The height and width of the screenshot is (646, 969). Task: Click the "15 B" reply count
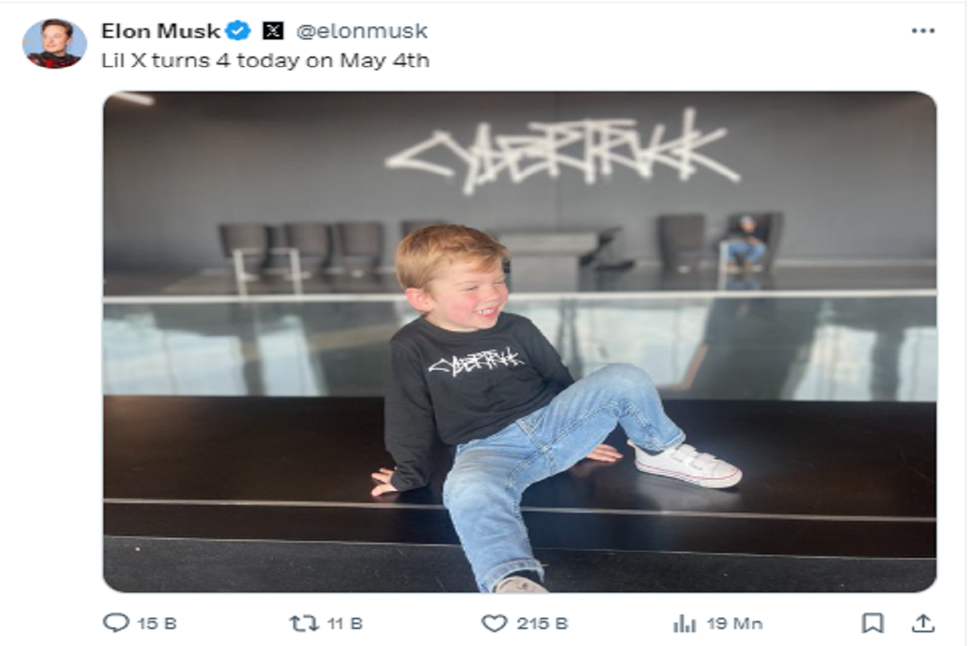tap(157, 623)
